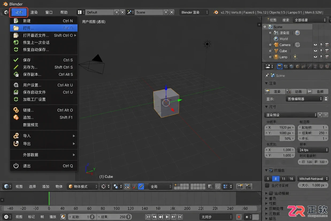Toggle Cube selectability arrow in outliner
This screenshot has height=221, width=331.
click(321, 51)
